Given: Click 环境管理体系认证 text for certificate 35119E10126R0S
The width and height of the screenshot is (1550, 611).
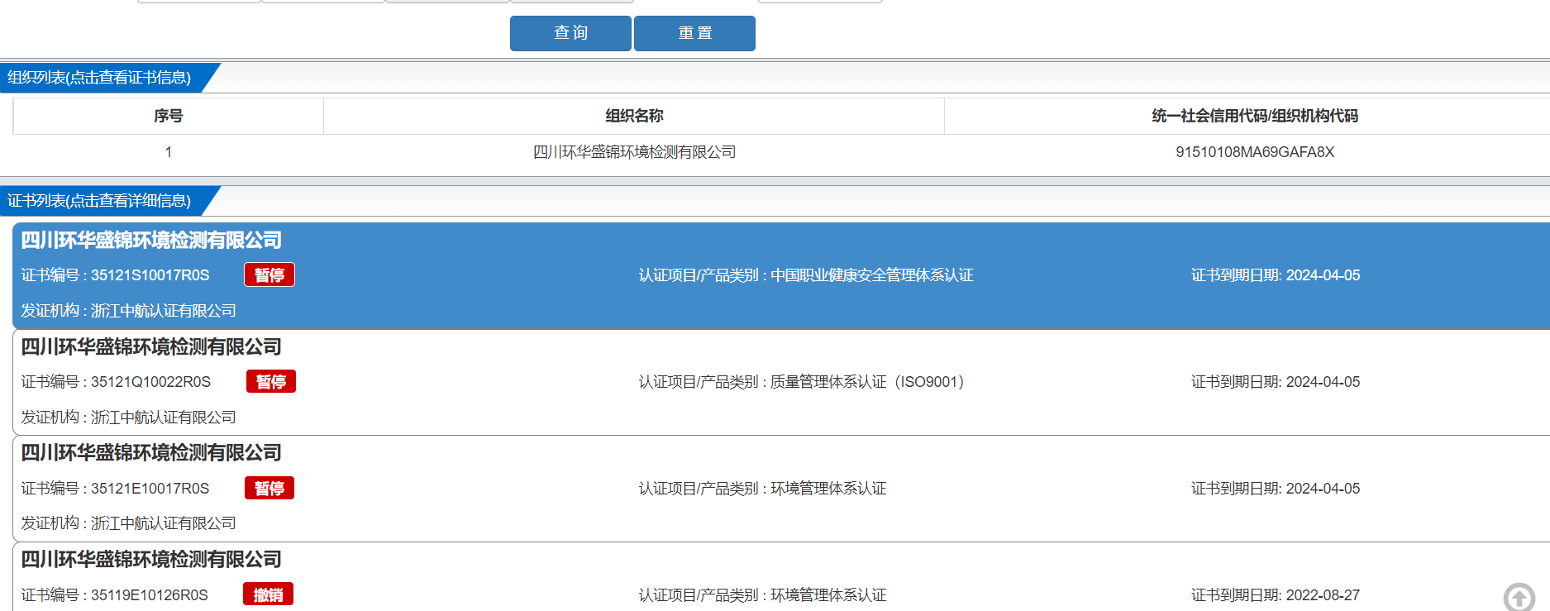Looking at the screenshot, I should coord(828,595).
